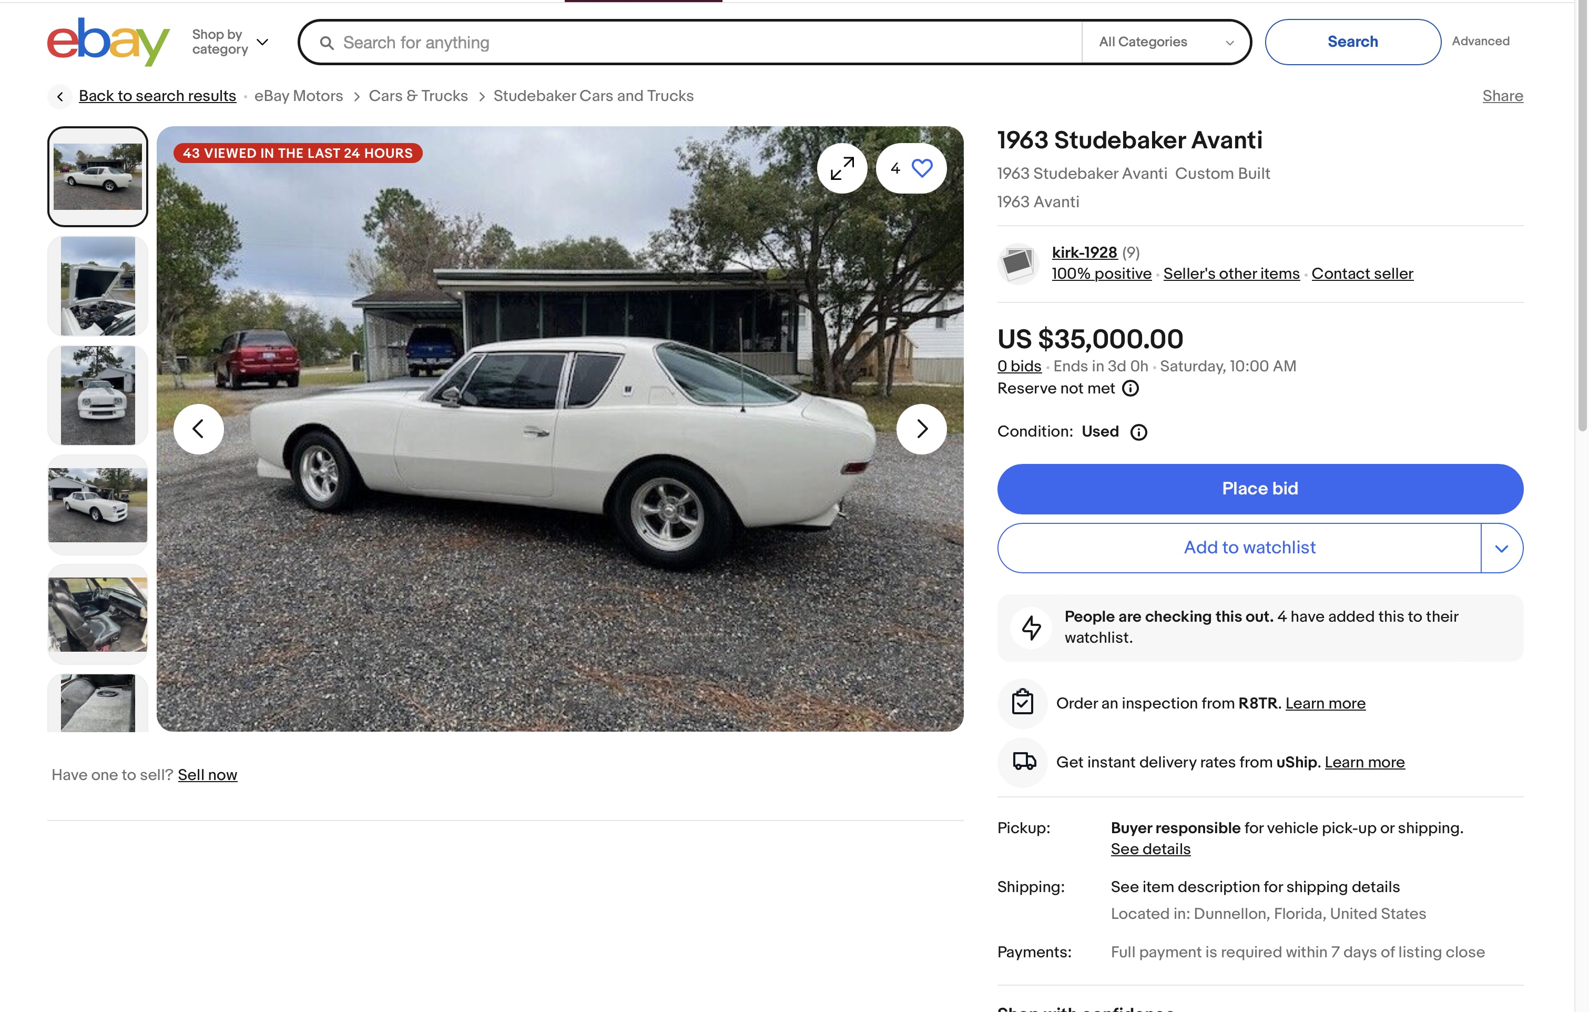Screen dimensions: 1589x1012
Task: Click back arrow beside search results link
Action: 60,96
